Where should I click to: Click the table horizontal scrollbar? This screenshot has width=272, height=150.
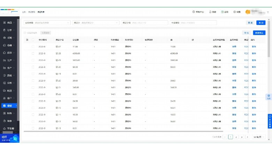click(123, 132)
